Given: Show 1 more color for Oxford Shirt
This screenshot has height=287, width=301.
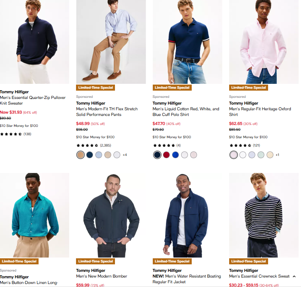Looking at the screenshot, I should click(278, 155).
